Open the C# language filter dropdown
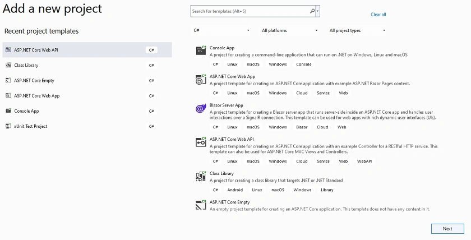This screenshot has height=240, width=471. click(221, 30)
